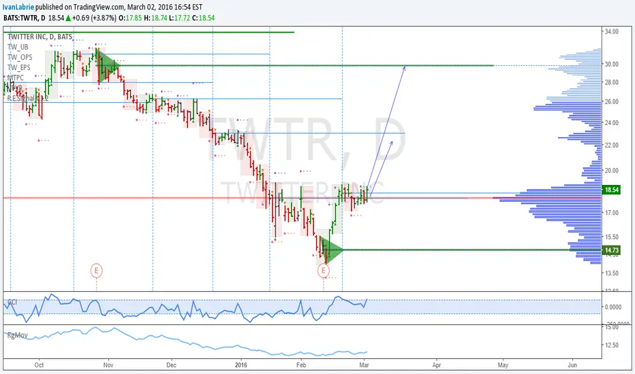Select the TWITTER INC, D, BATS legend title
The height and width of the screenshot is (374, 635).
[40, 37]
